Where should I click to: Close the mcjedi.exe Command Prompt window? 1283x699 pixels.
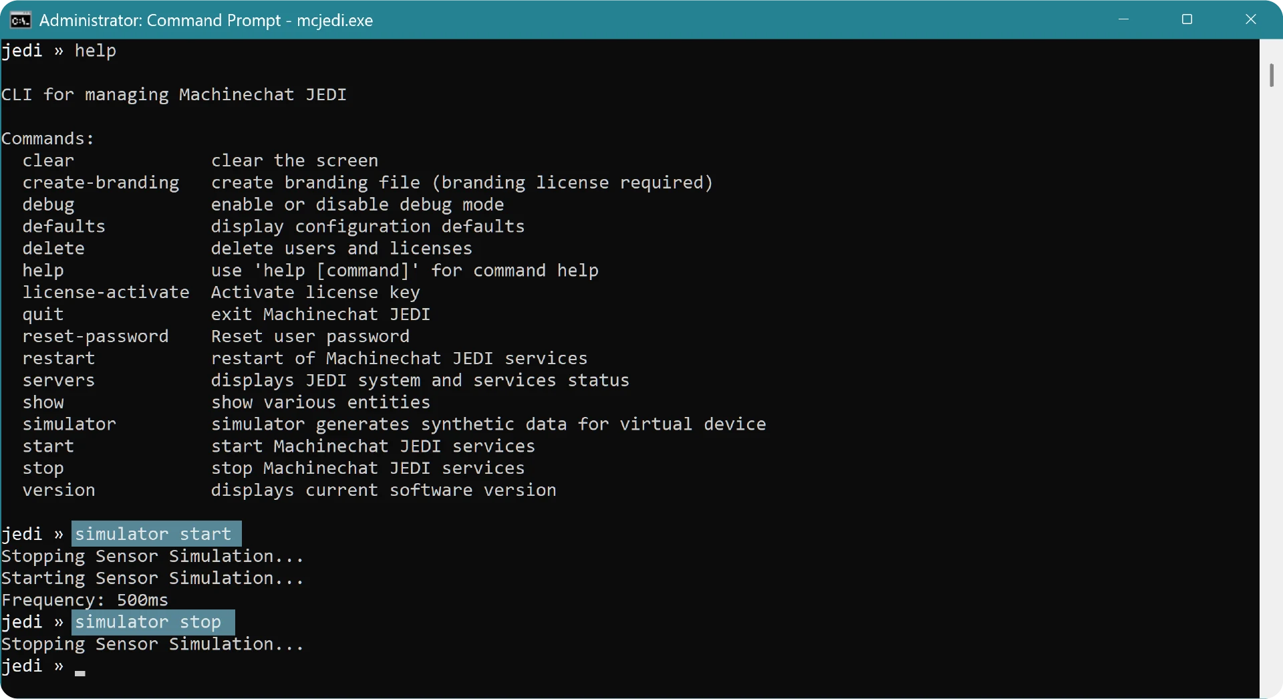(x=1251, y=19)
